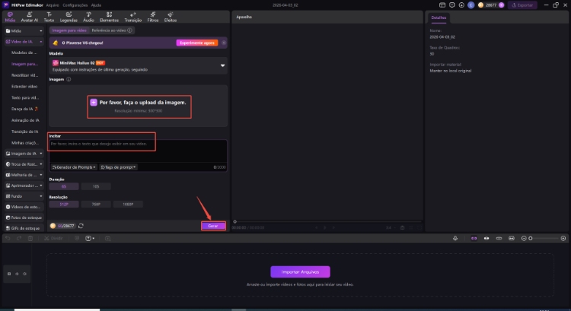Expand the MiniMax Hailuo 02 model dropdown
The height and width of the screenshot is (311, 571).
coord(223,65)
